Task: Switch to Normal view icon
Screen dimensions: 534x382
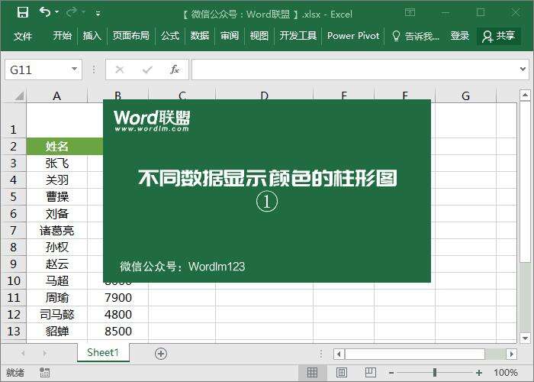Action: click(x=312, y=373)
